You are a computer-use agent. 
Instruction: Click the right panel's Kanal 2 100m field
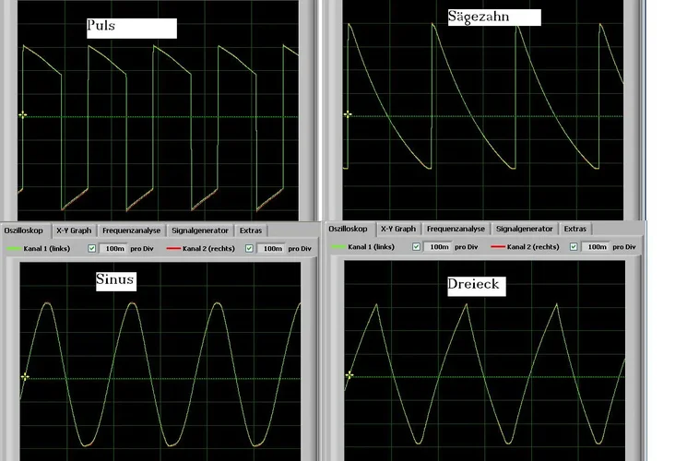597,247
